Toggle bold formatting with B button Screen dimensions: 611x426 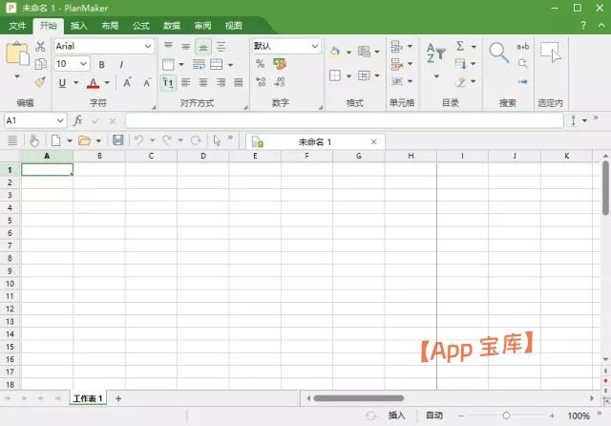coord(102,64)
